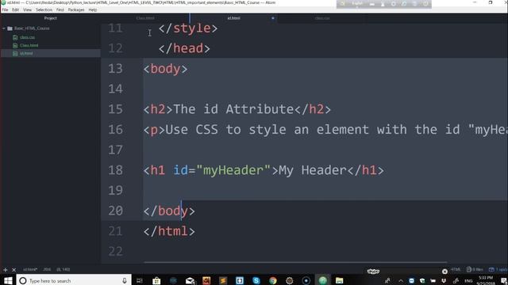Select the Project panel tab

click(x=51, y=18)
